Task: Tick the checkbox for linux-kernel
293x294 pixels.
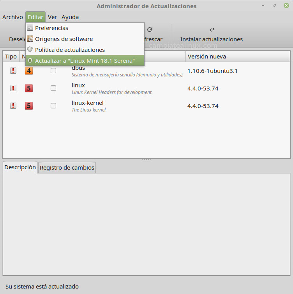Action: pos(53,106)
